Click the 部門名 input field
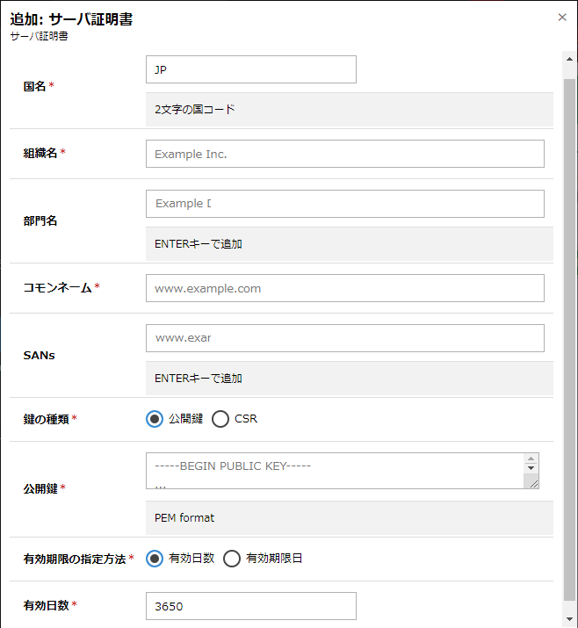The width and height of the screenshot is (578, 628). [x=345, y=204]
